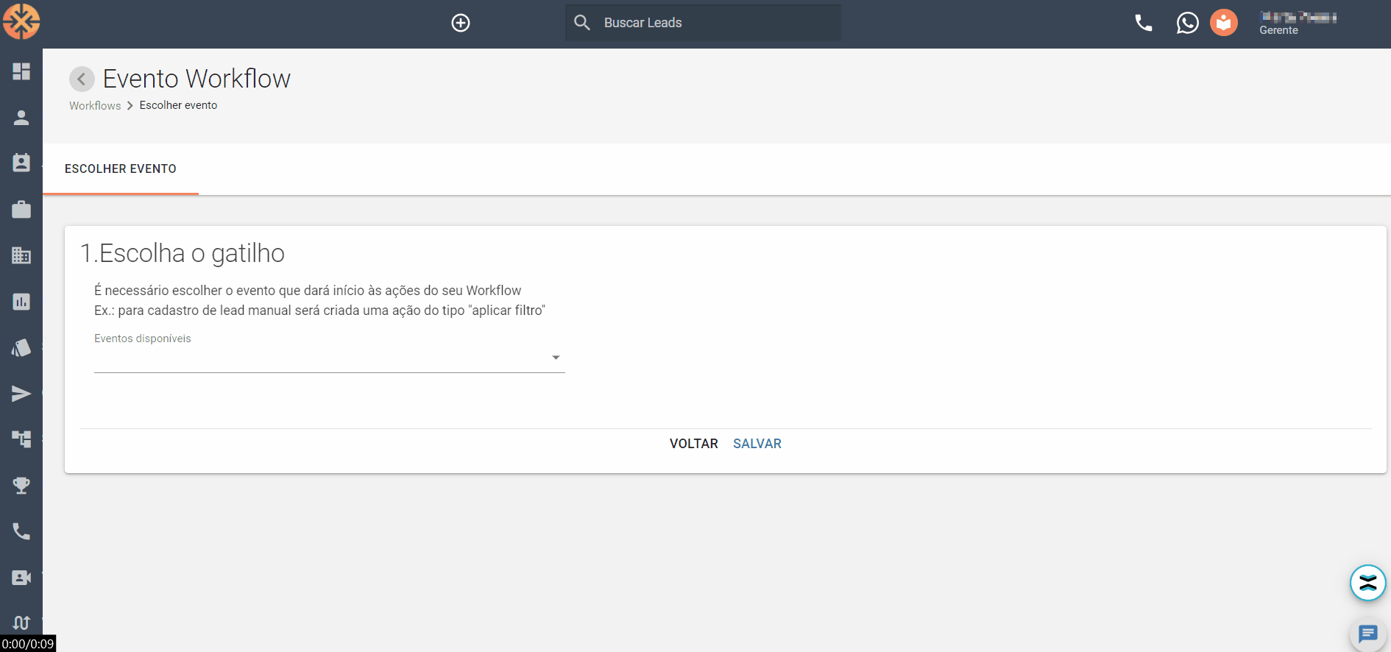The height and width of the screenshot is (652, 1391).
Task: Click the Workflows breadcrumb link
Action: (x=95, y=106)
